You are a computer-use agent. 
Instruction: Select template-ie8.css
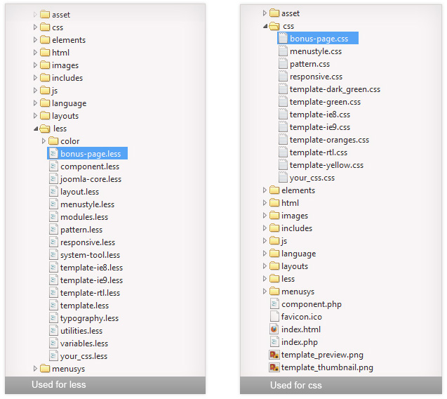314,115
